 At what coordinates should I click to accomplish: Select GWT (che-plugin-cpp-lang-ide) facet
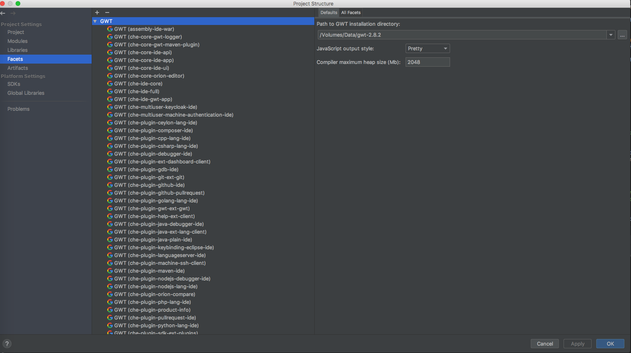pos(152,138)
